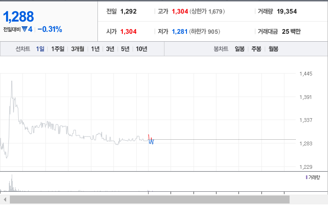This screenshot has height=211, width=328.
Task: Click the 저가 value 1,281
Action: coord(179,31)
